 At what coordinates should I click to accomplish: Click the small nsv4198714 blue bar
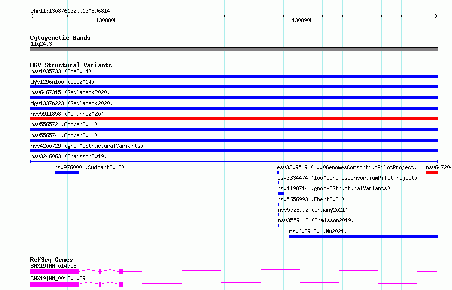coord(281,194)
